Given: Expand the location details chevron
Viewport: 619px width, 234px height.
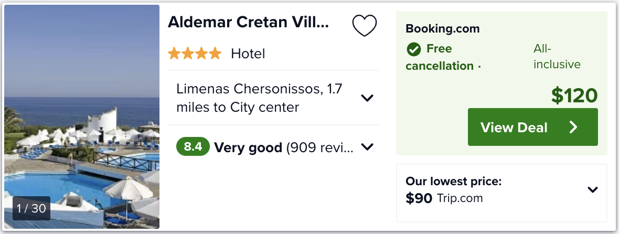Looking at the screenshot, I should click(x=367, y=98).
